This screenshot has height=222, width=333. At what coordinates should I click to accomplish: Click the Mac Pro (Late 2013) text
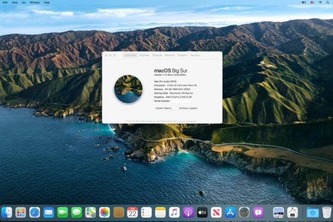point(165,82)
